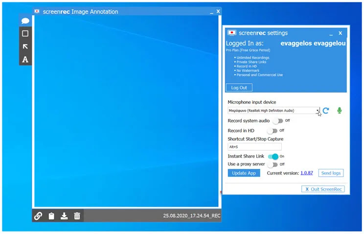Click the Image Annotation window logo icon
This screenshot has height=234, width=364.
[37, 11]
